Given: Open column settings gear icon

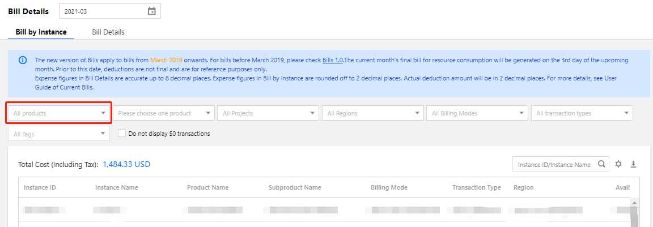Looking at the screenshot, I should pos(618,164).
